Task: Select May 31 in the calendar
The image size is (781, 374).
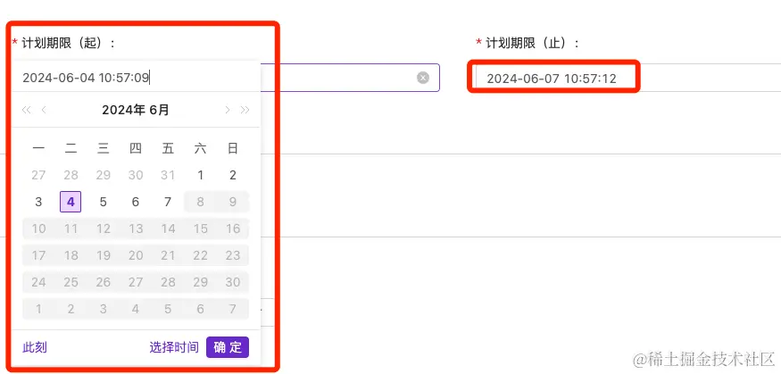Action: tap(168, 175)
